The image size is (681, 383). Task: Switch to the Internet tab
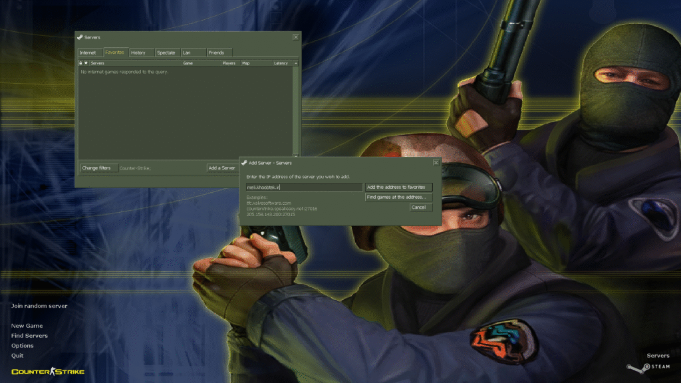pos(88,53)
